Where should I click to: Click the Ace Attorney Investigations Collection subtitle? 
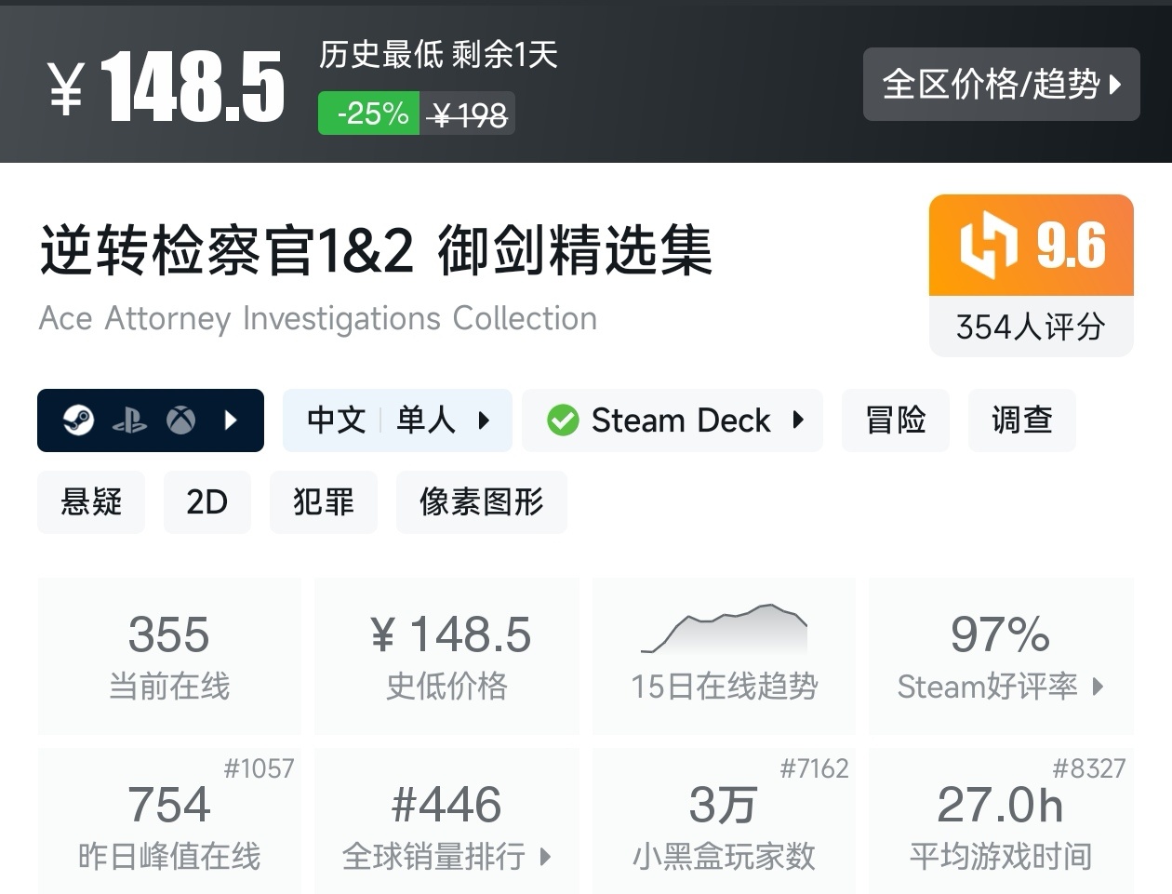[317, 318]
